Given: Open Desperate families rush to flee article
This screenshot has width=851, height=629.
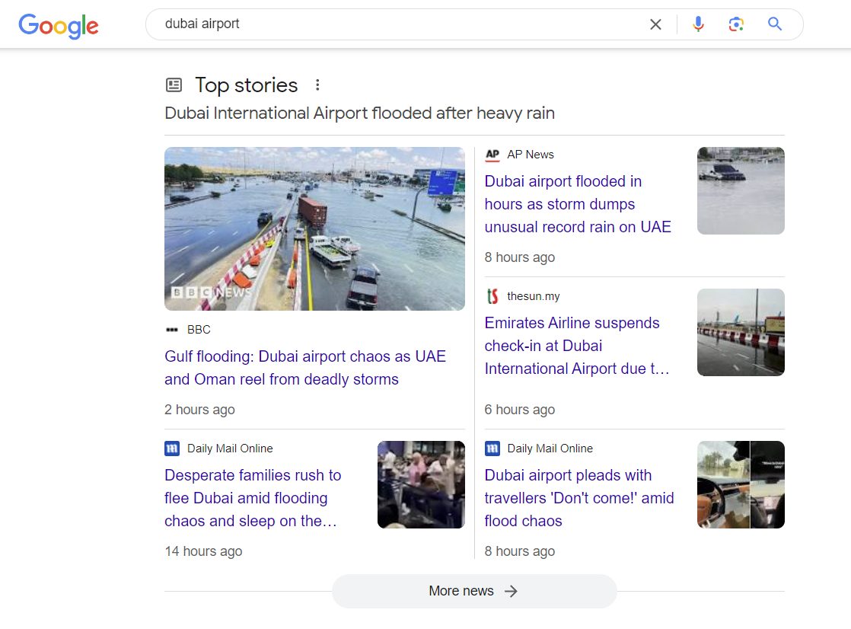Looking at the screenshot, I should (253, 498).
